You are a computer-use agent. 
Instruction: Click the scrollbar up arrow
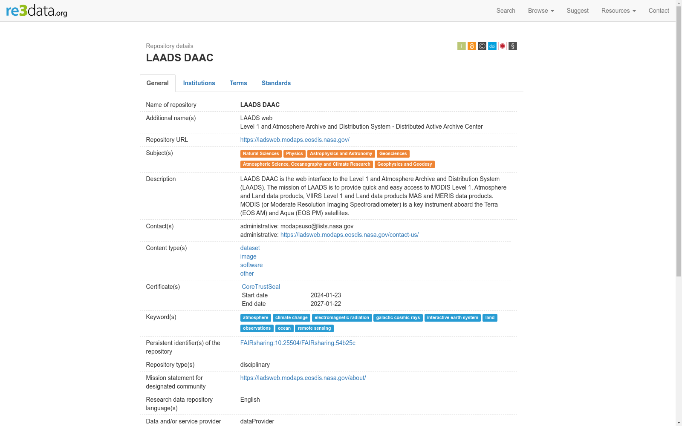[x=679, y=3]
